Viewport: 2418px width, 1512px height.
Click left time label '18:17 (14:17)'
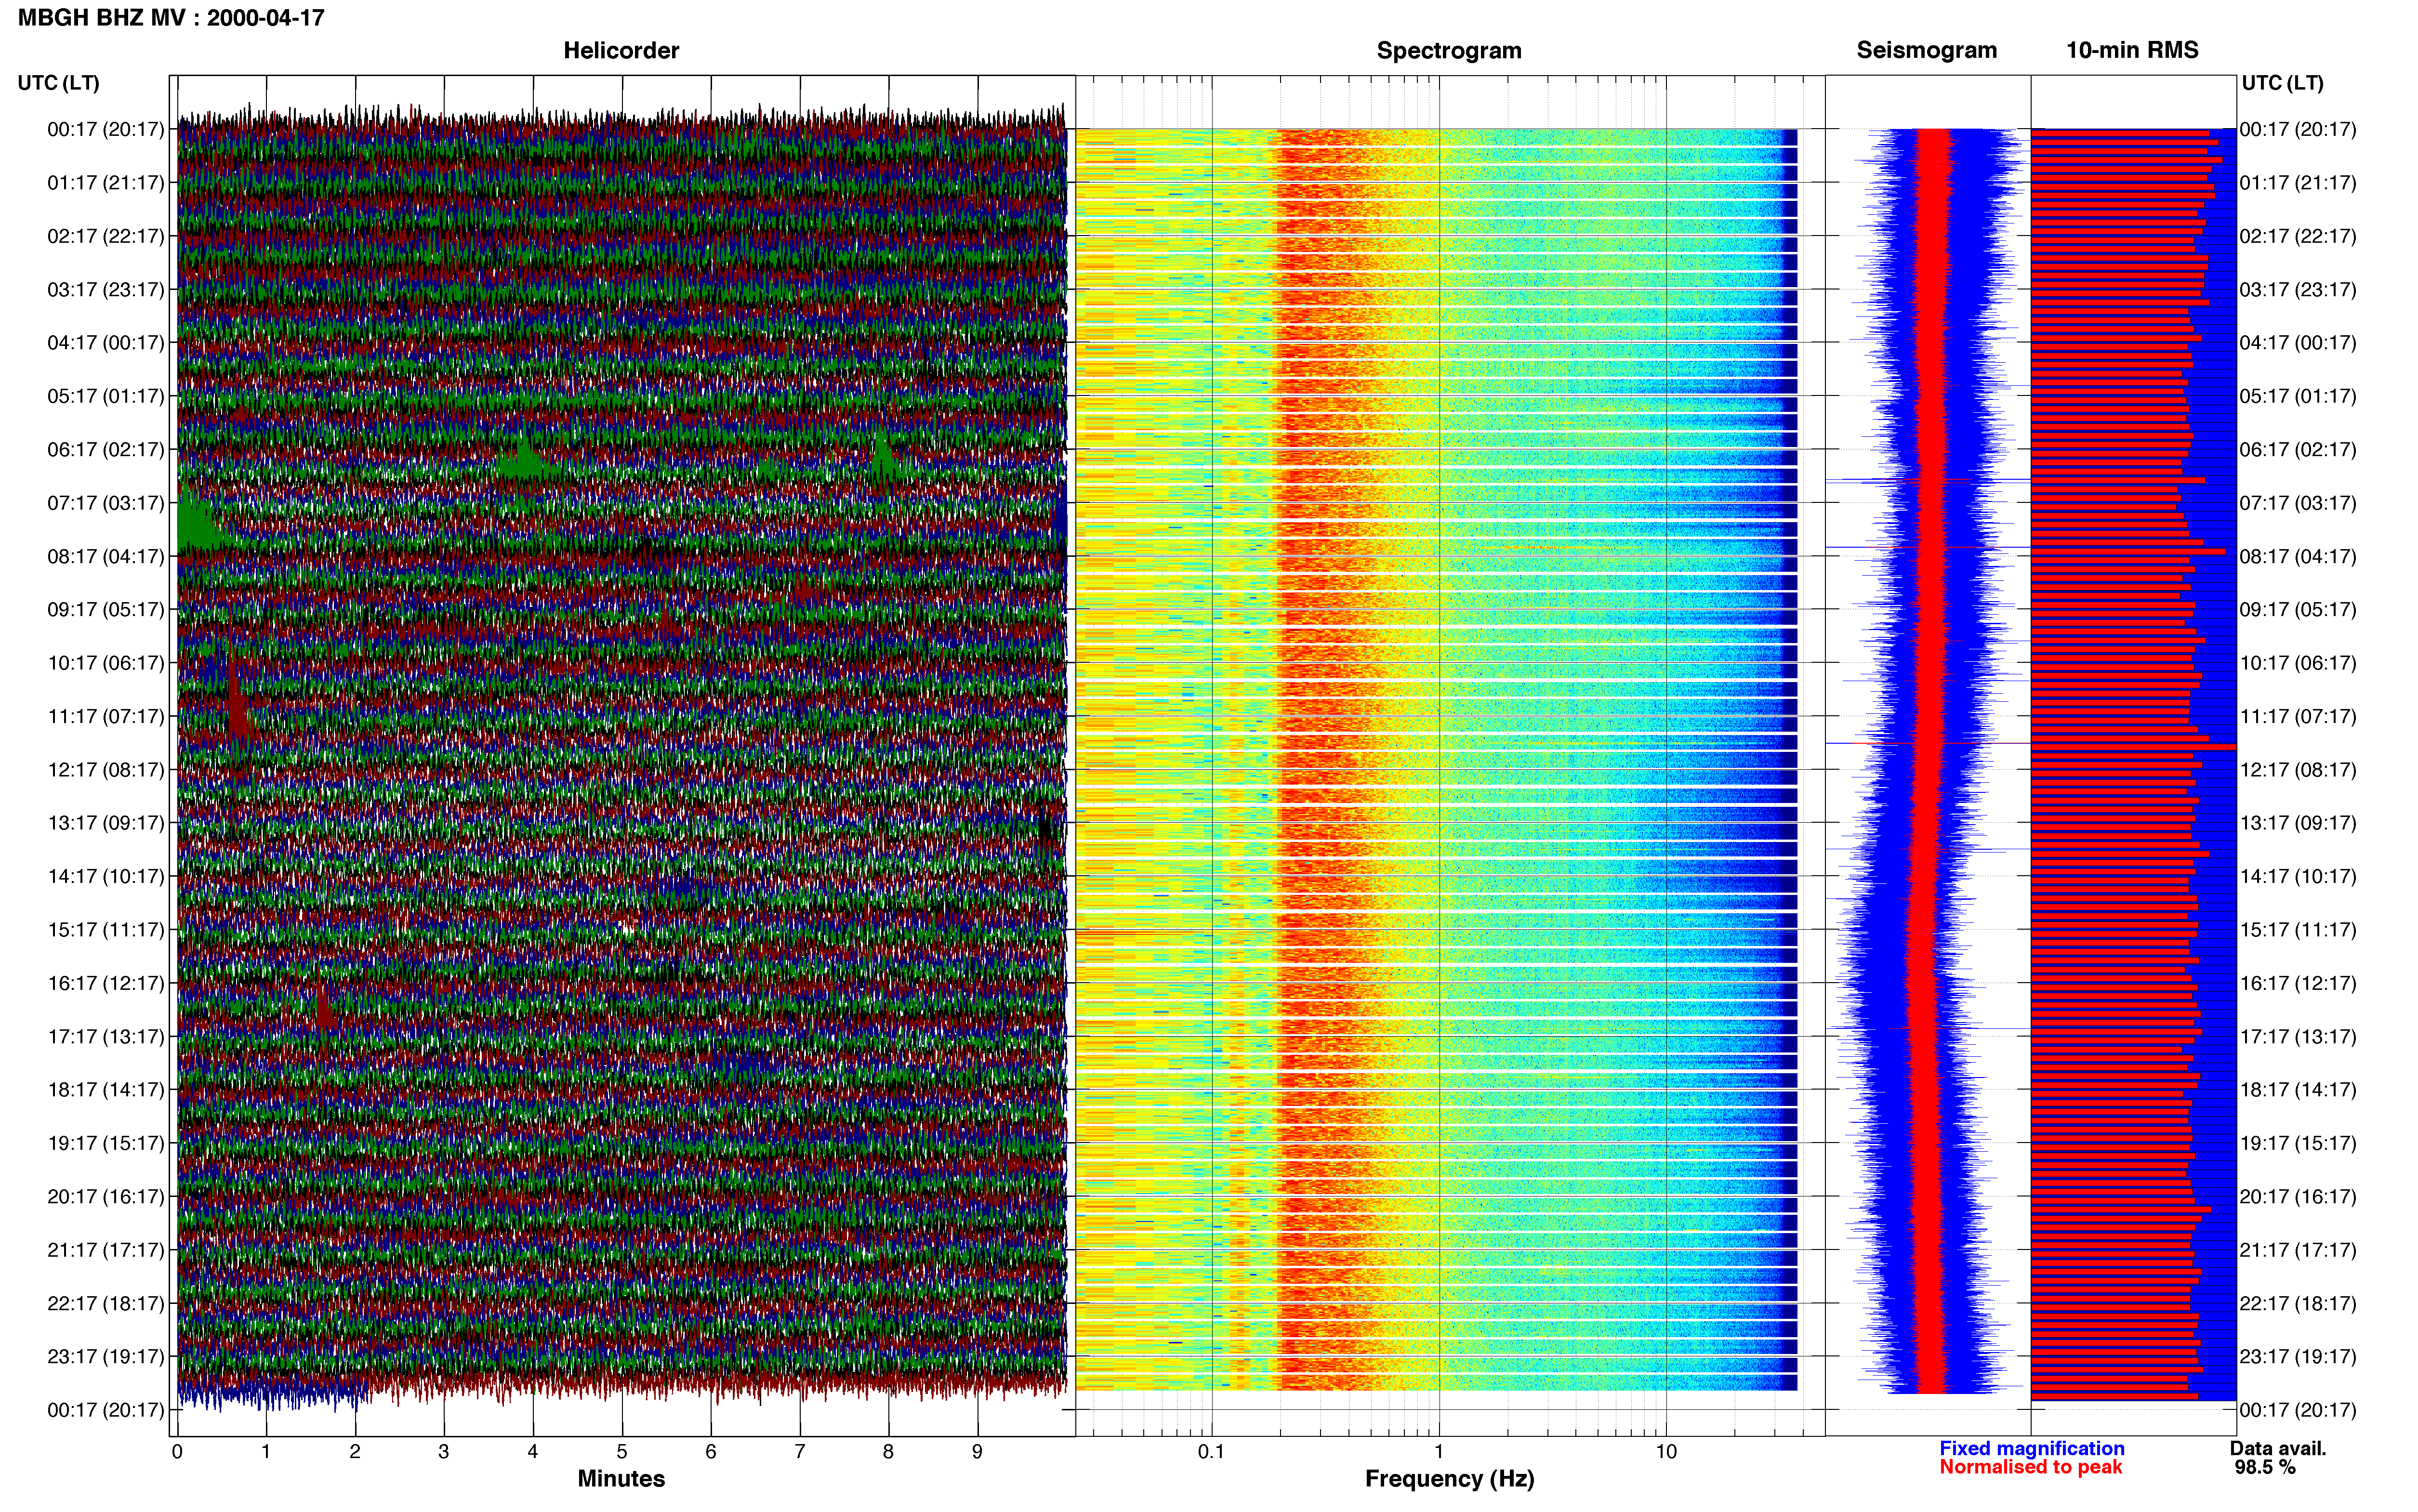coord(106,1090)
